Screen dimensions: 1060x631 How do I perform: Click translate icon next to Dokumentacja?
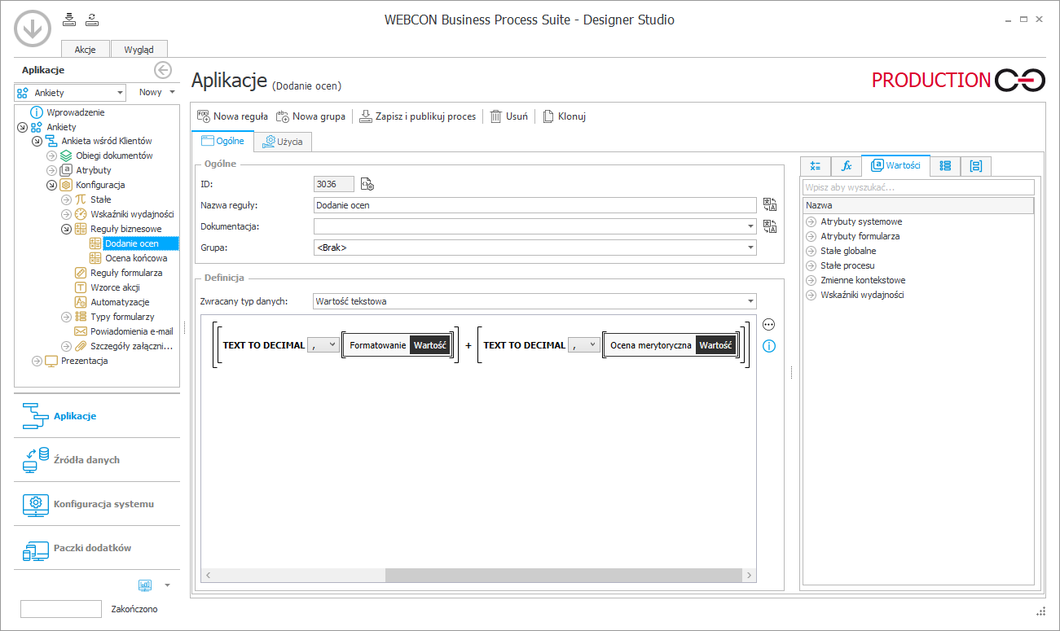point(770,226)
